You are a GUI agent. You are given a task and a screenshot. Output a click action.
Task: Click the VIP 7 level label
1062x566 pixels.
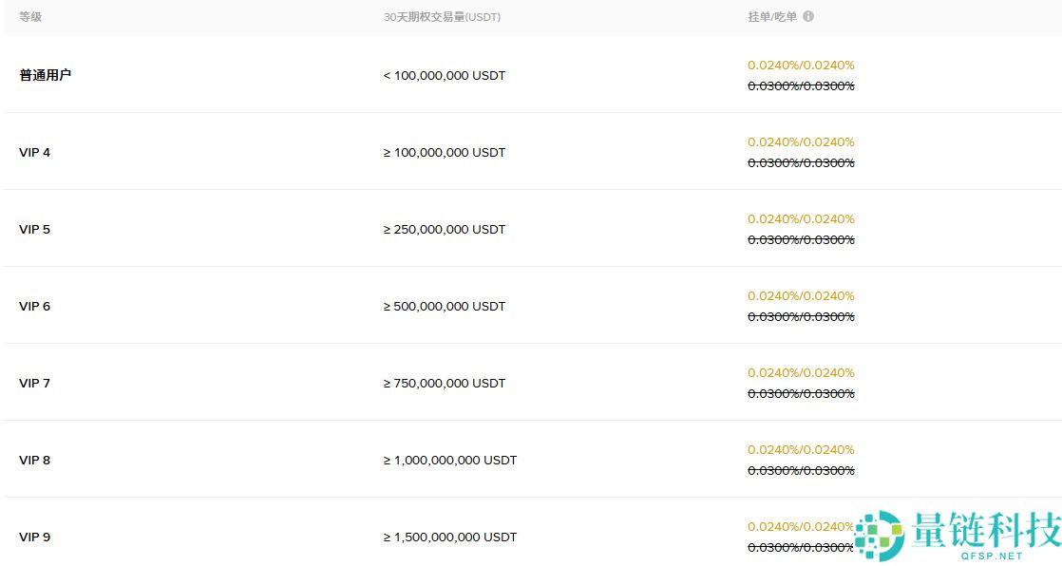pyautogui.click(x=34, y=383)
